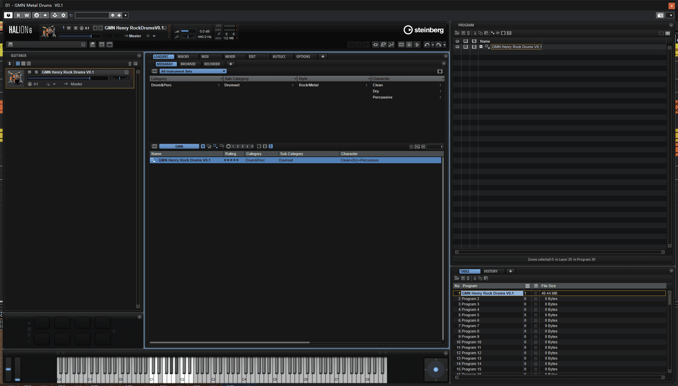Select the drum kit thumbnail in slot rack
Viewport: 678px width, 386px height.
coord(16,78)
